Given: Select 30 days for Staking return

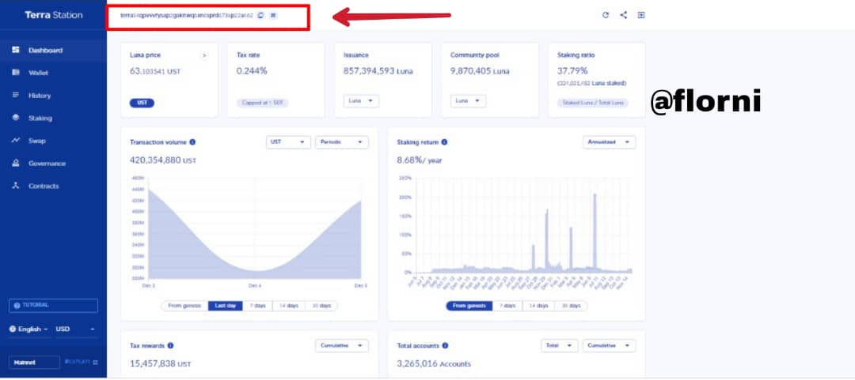Looking at the screenshot, I should pos(571,306).
